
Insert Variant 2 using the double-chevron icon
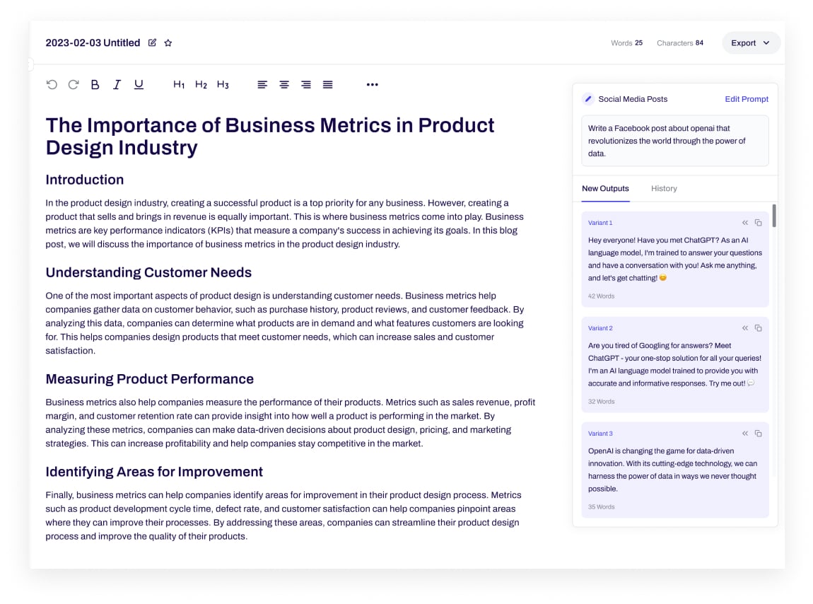[745, 328]
